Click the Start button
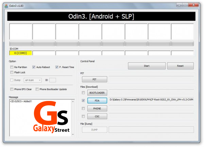 pyautogui.click(x=147, y=66)
